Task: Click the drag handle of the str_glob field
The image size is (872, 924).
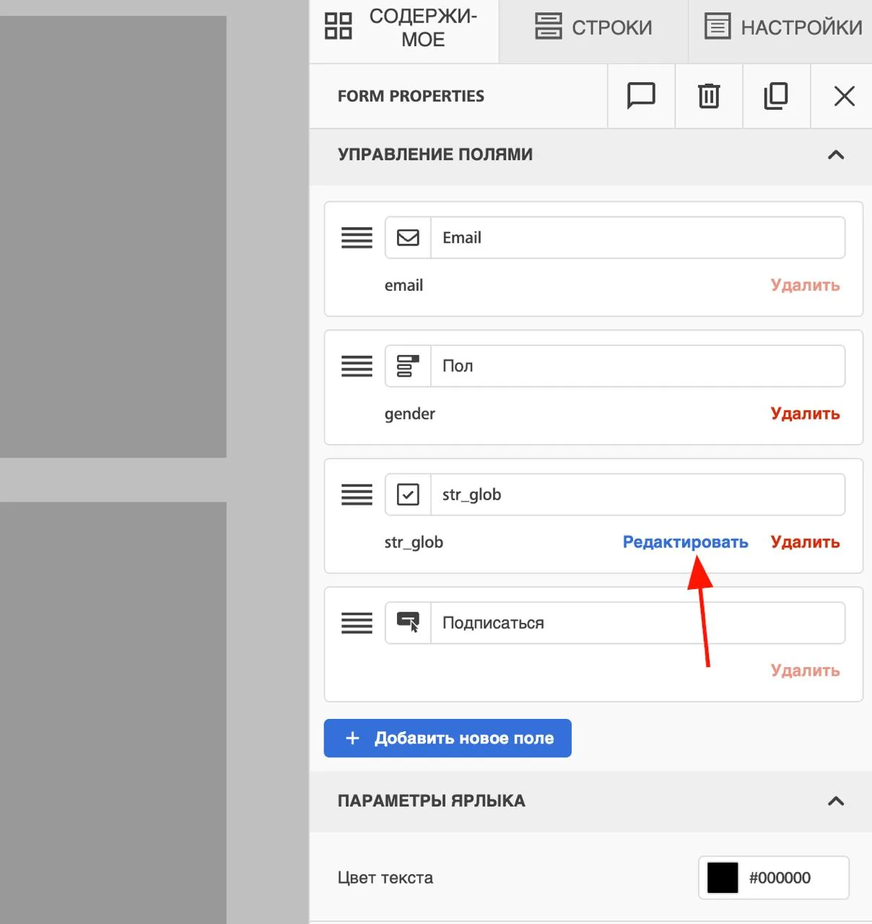Action: click(x=357, y=494)
